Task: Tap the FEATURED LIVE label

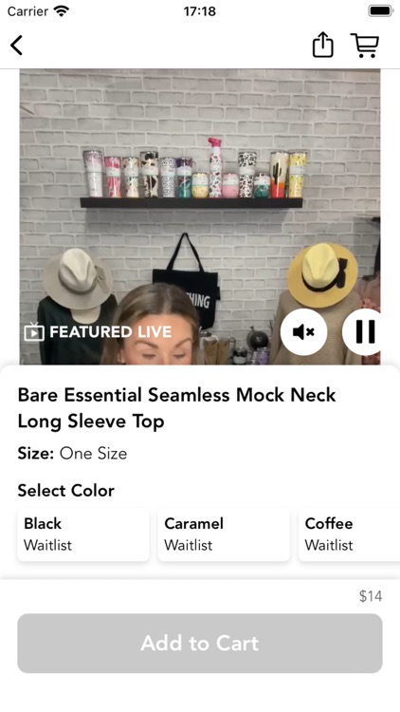Action: 111,332
